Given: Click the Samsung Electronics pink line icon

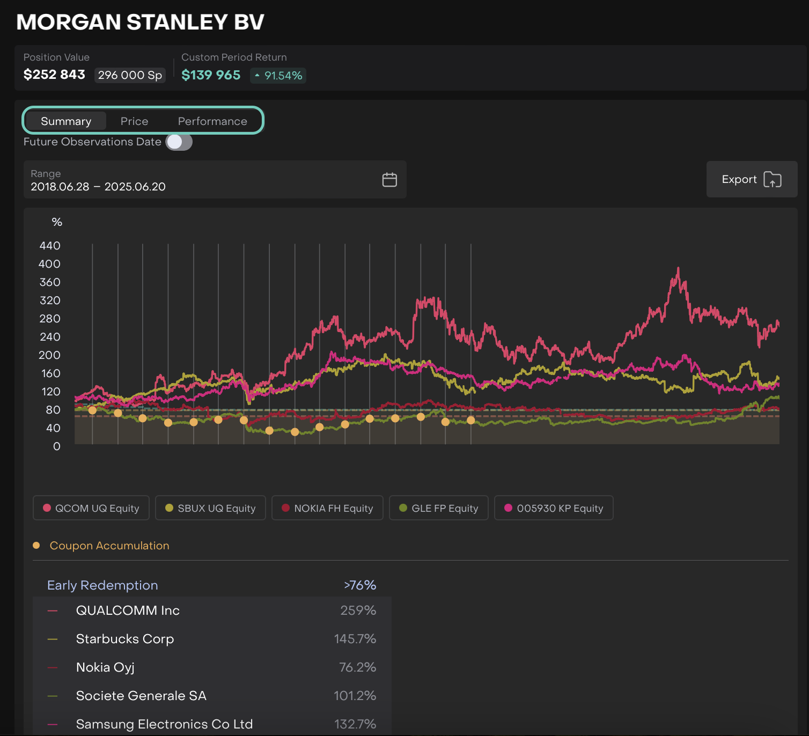Looking at the screenshot, I should click(53, 724).
